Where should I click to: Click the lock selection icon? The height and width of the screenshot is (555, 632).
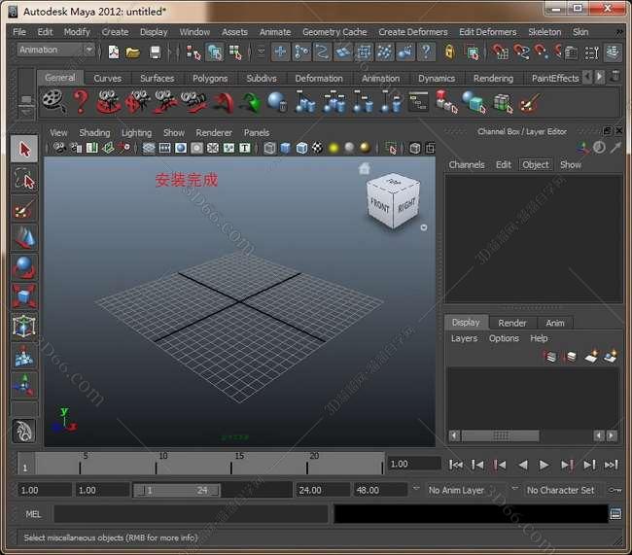click(449, 52)
